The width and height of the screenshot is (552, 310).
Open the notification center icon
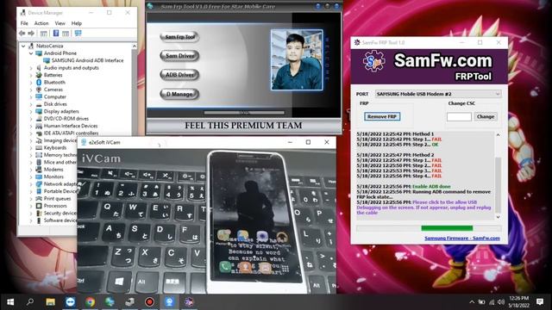[540, 302]
